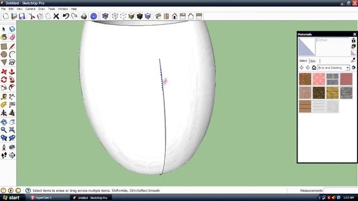Select the Walk footprints tool
This screenshot has width=358, height=201.
tap(4, 155)
